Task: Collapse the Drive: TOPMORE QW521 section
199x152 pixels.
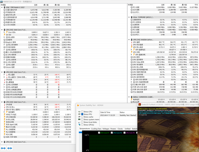Action: tap(129, 17)
